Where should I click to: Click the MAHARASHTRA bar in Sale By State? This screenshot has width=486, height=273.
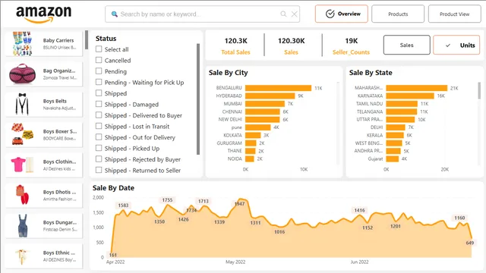point(417,88)
